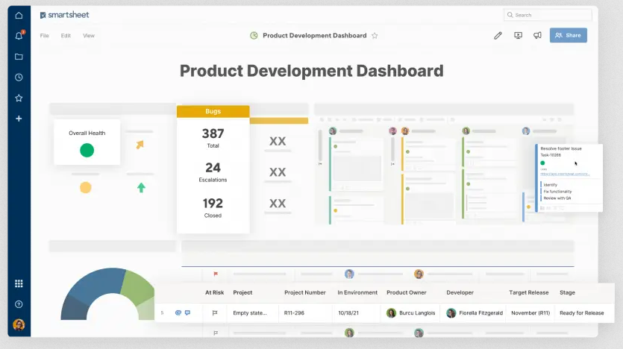Click the presentation screen icon

coord(518,36)
